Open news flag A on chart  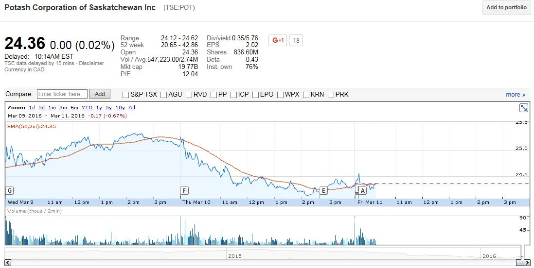[362, 190]
